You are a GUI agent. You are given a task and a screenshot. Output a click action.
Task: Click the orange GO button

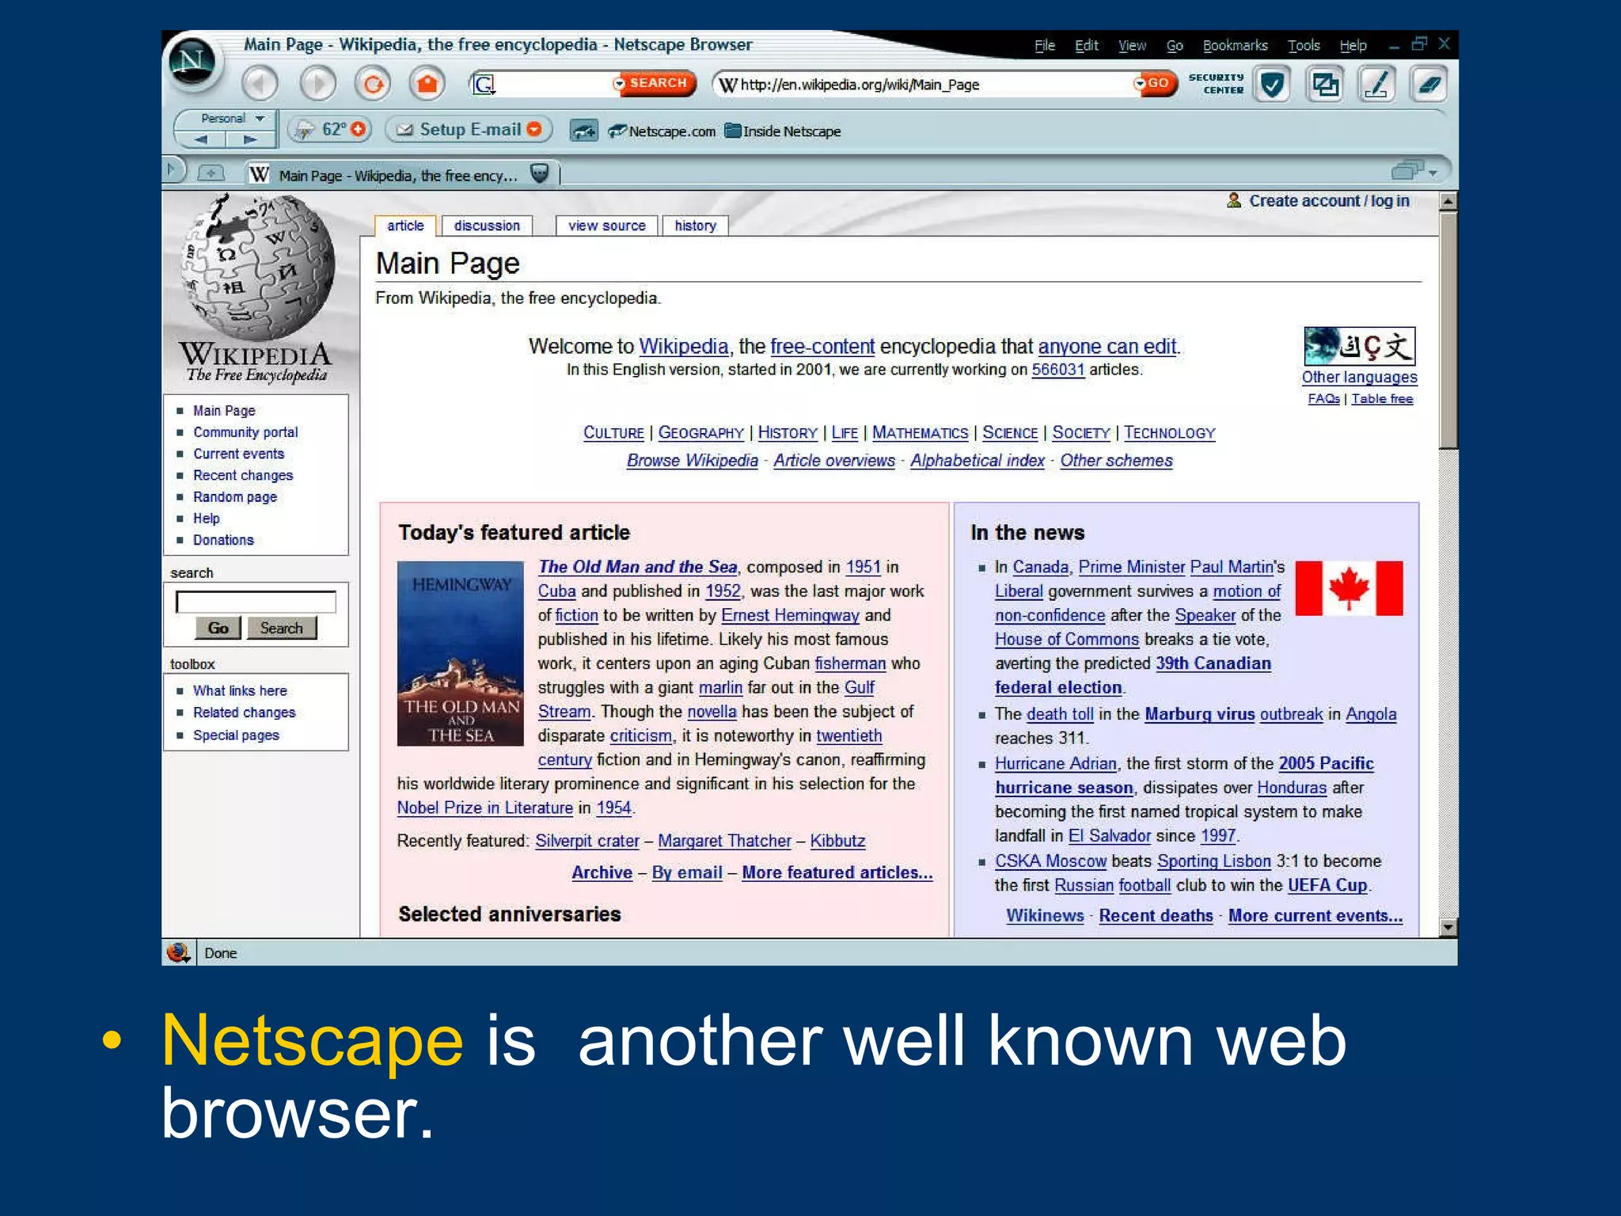(1155, 83)
